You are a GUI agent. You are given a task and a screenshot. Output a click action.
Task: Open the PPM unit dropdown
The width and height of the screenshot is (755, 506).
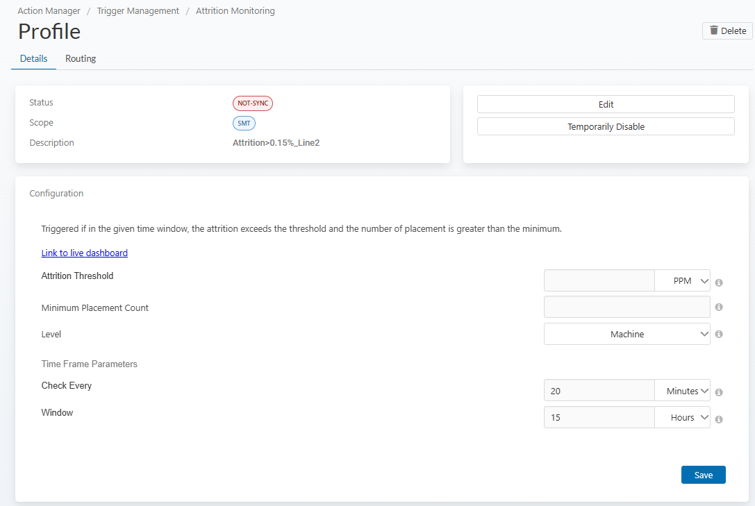tap(682, 280)
